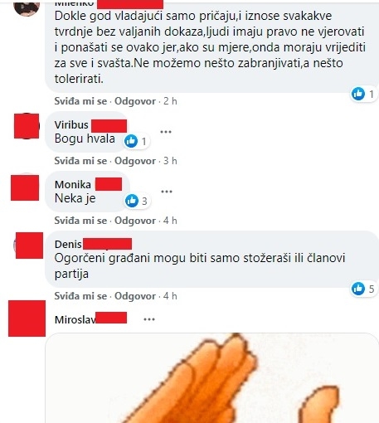This screenshot has width=379, height=423.
Task: Reply to the comment posted 2 h ago
Action: pos(135,101)
